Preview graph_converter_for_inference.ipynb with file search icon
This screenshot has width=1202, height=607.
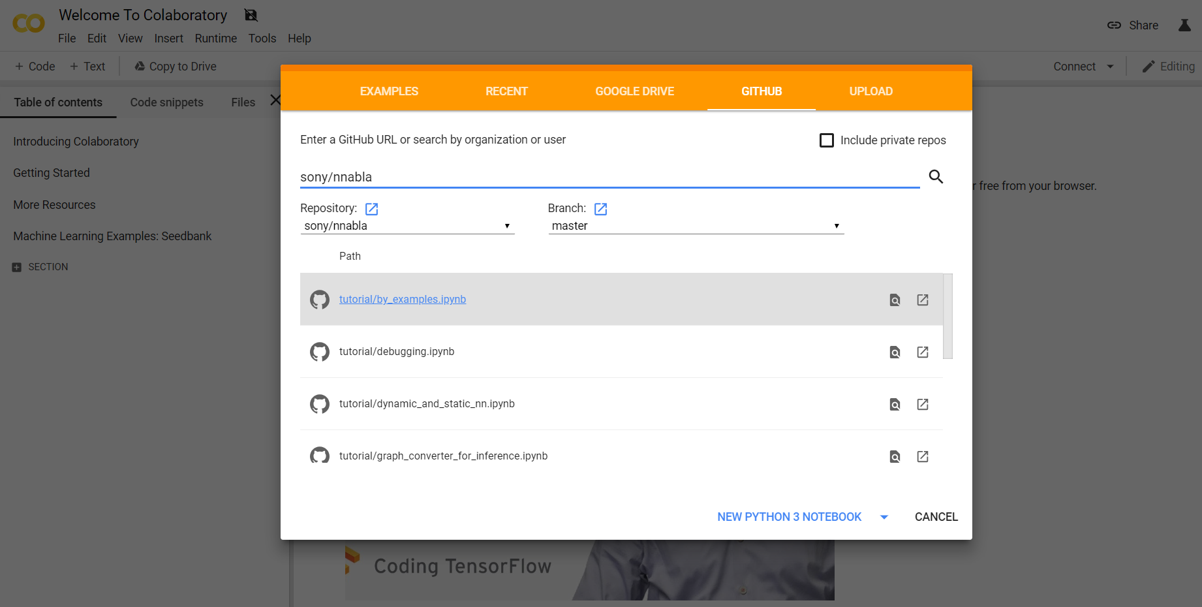895,456
